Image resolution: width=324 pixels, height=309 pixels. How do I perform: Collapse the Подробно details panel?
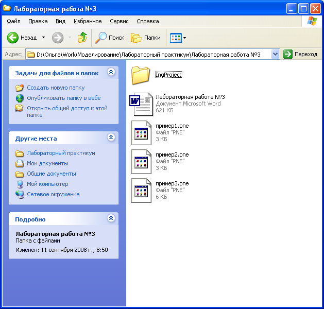click(111, 218)
